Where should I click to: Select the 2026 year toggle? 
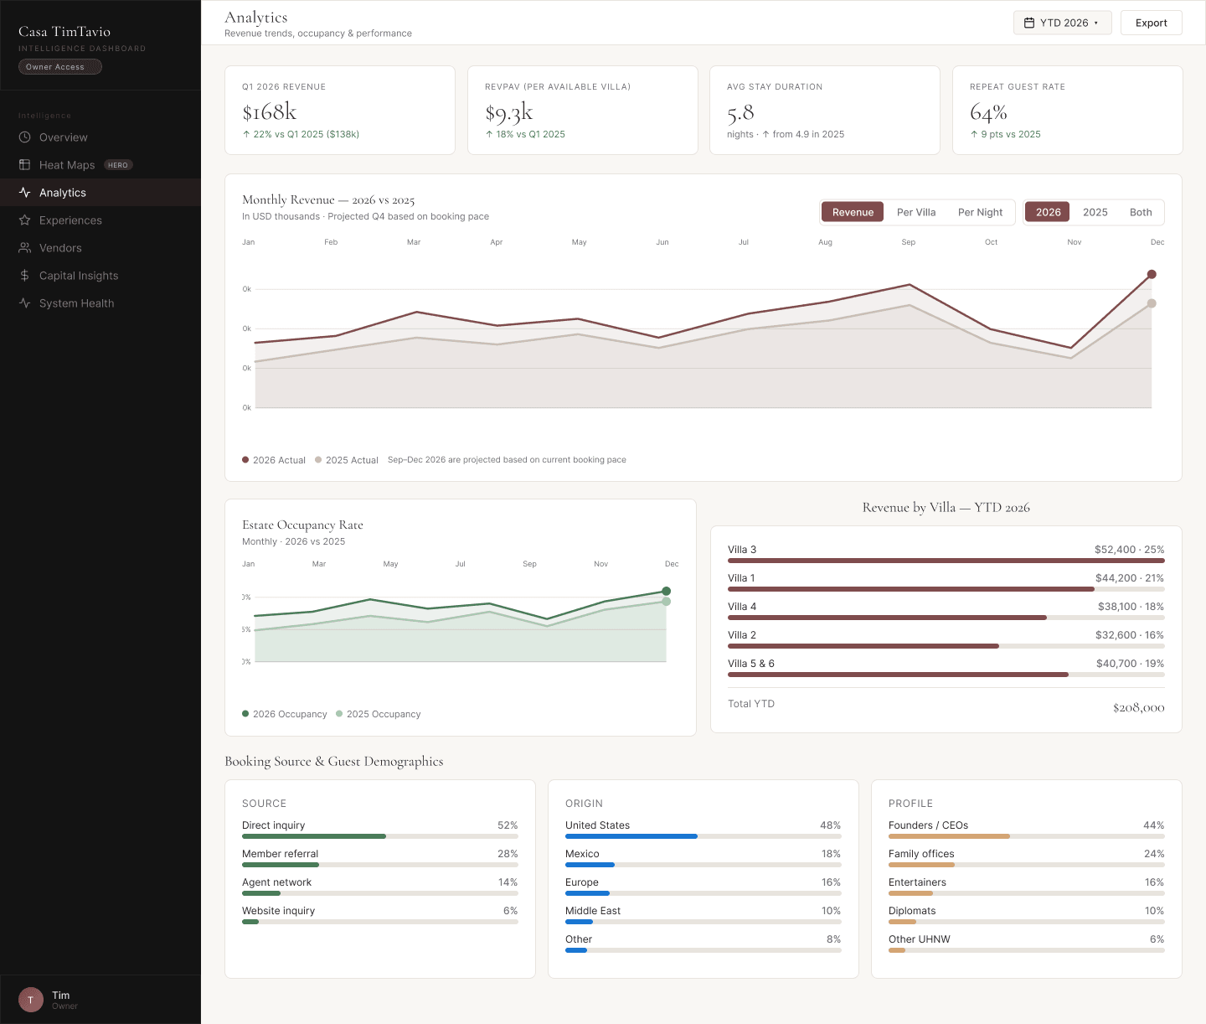(x=1048, y=212)
